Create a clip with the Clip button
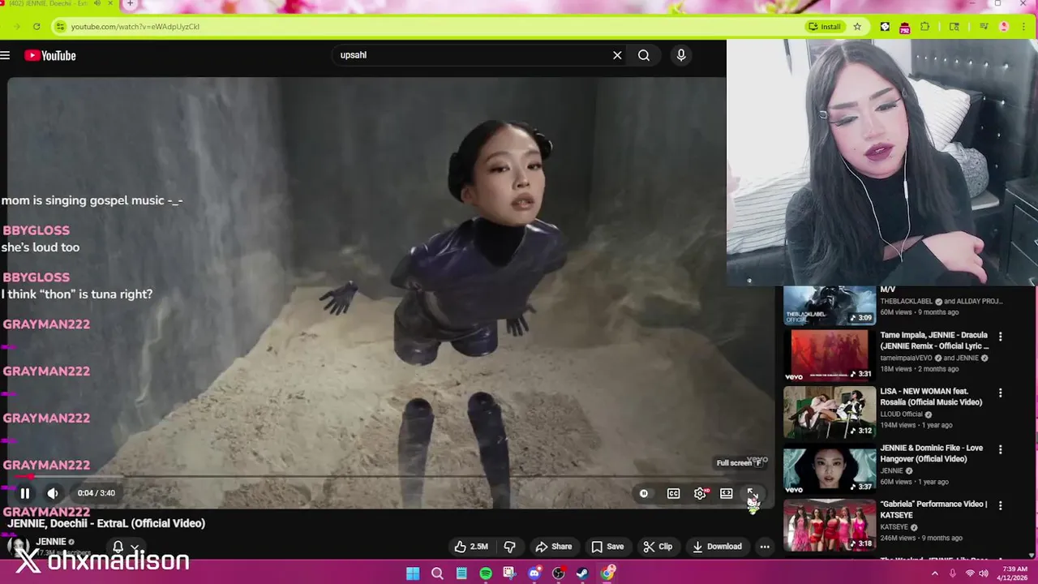Screen dimensions: 1038x584 point(658,547)
